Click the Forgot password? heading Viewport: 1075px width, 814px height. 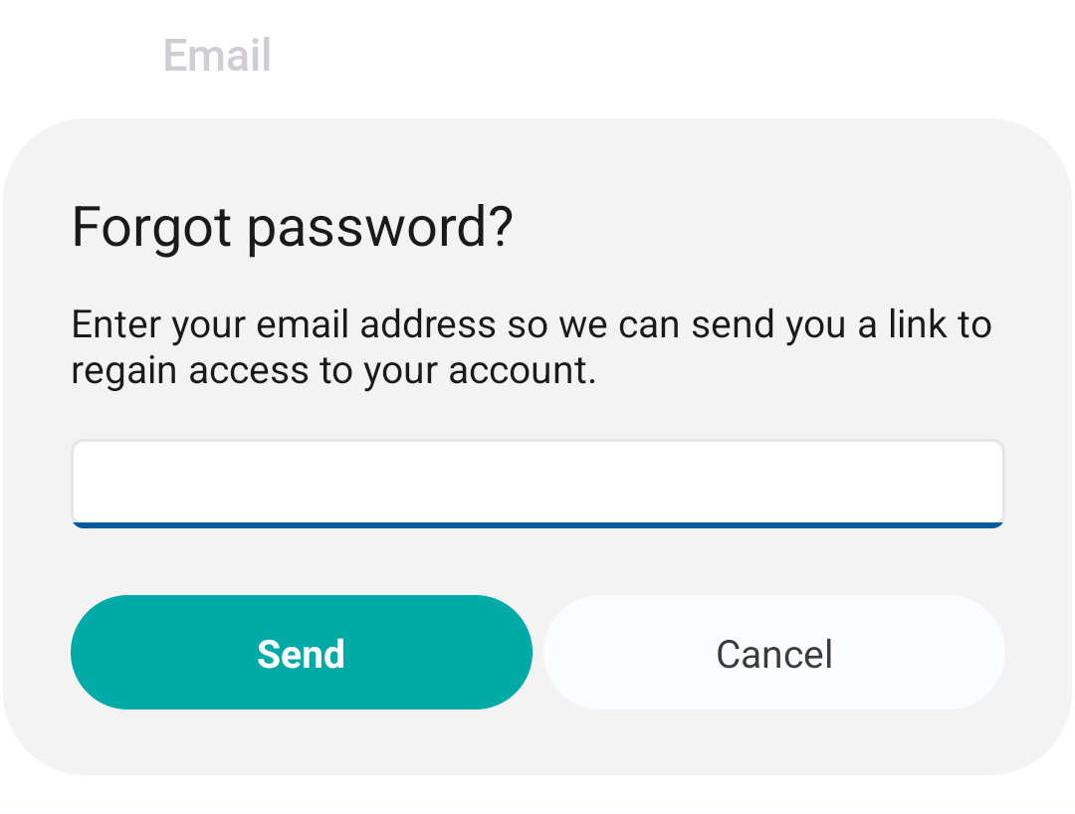[x=292, y=228]
